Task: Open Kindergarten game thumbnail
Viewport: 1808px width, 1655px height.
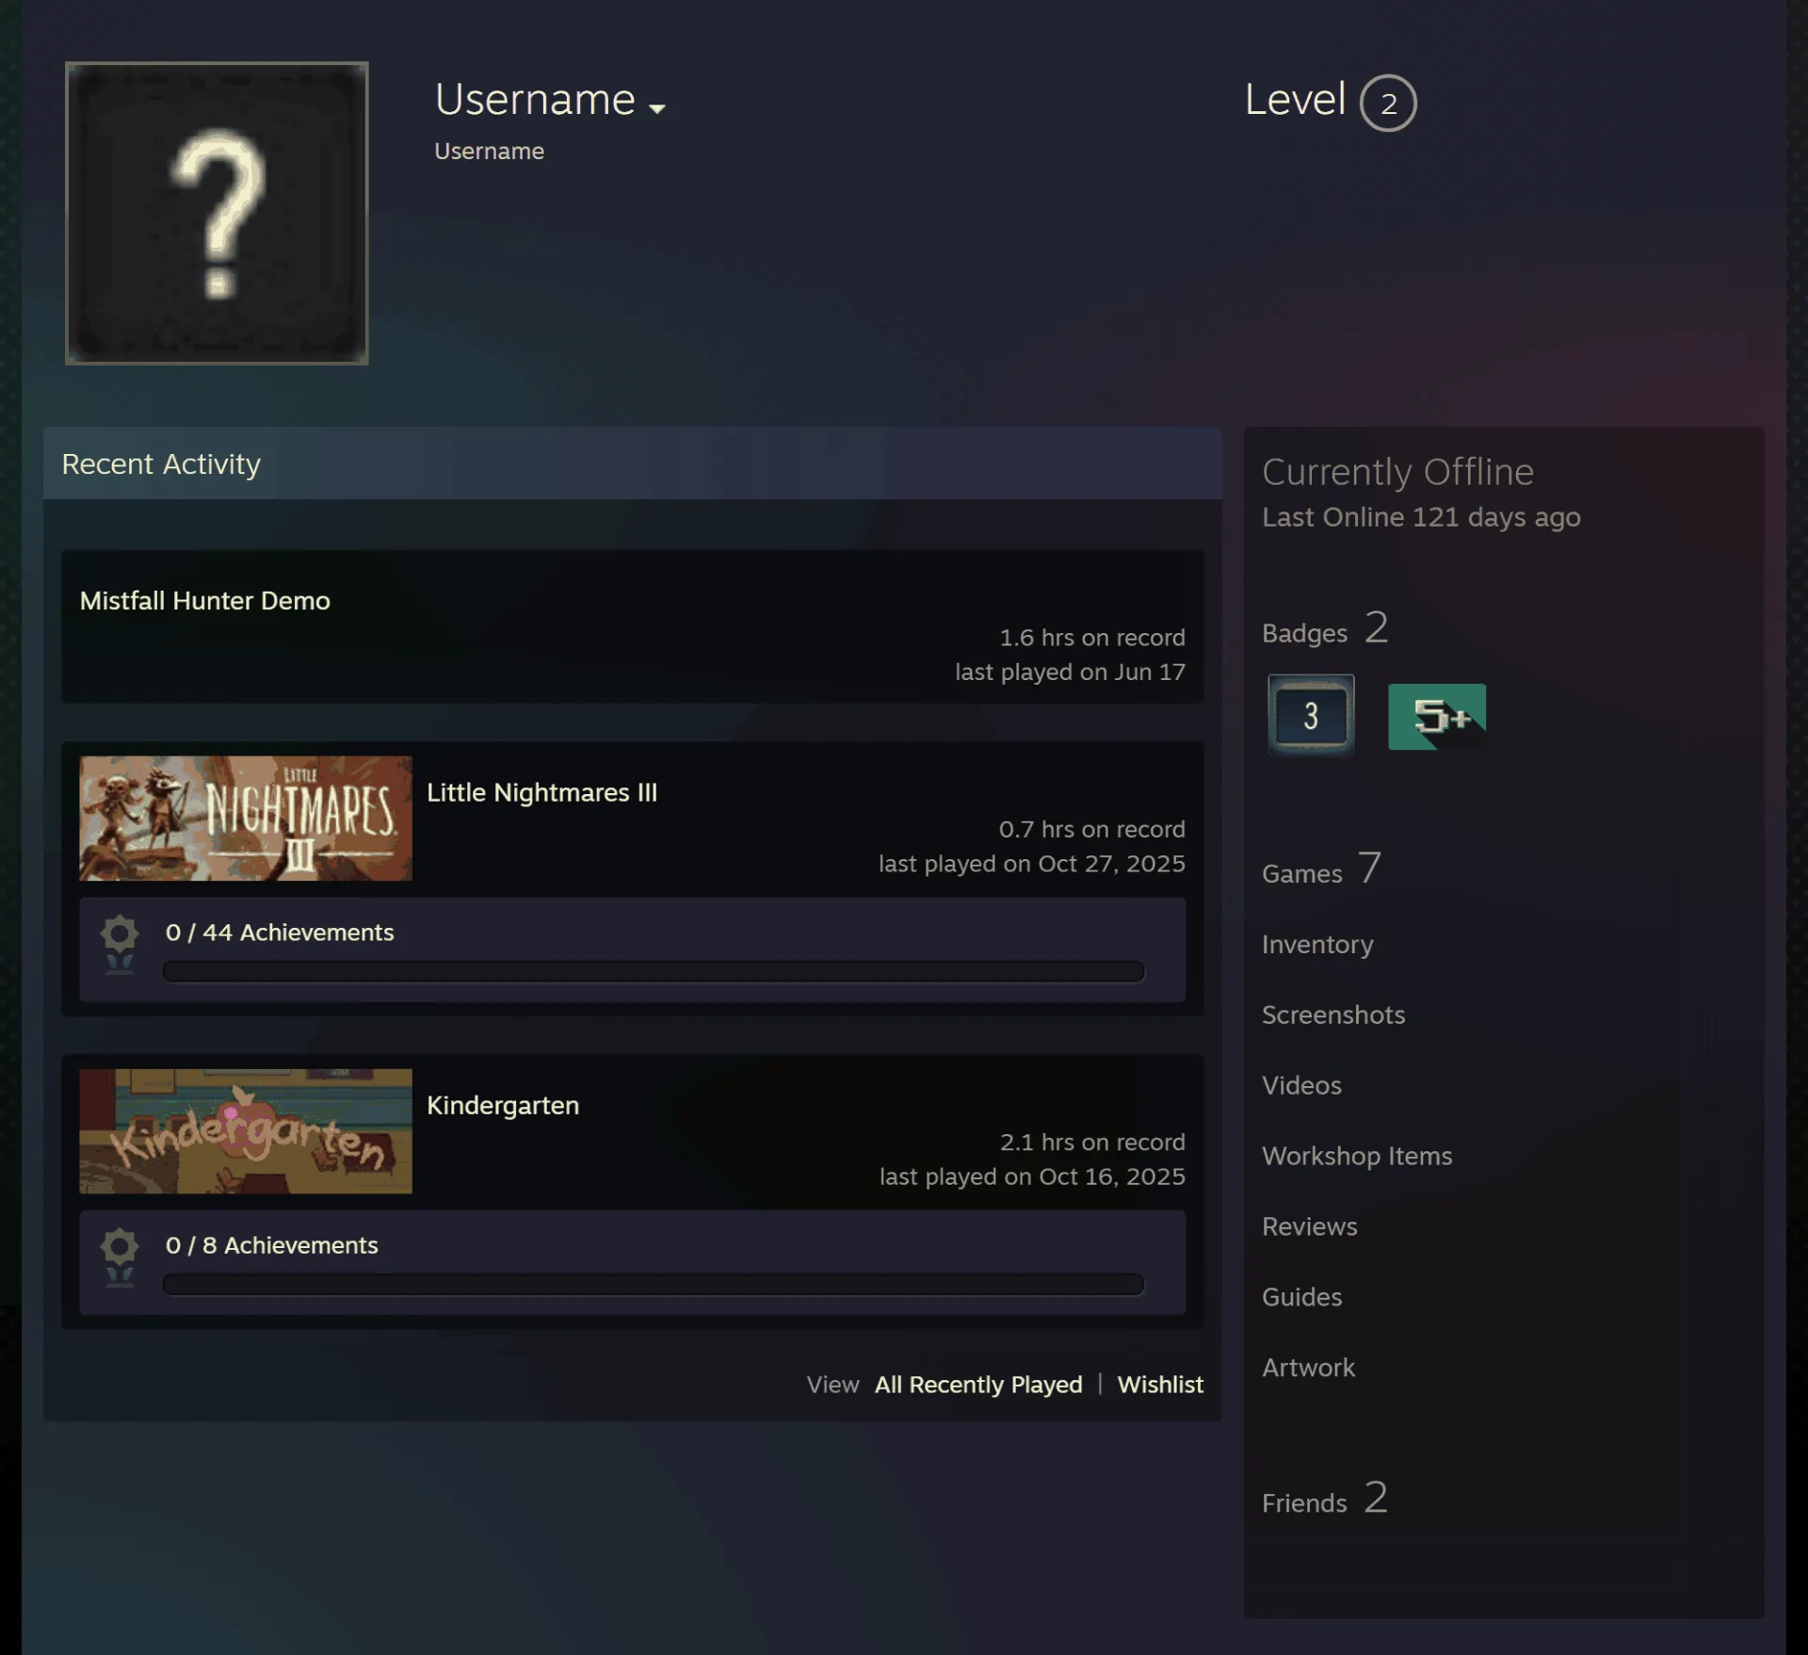Action: coord(246,1130)
